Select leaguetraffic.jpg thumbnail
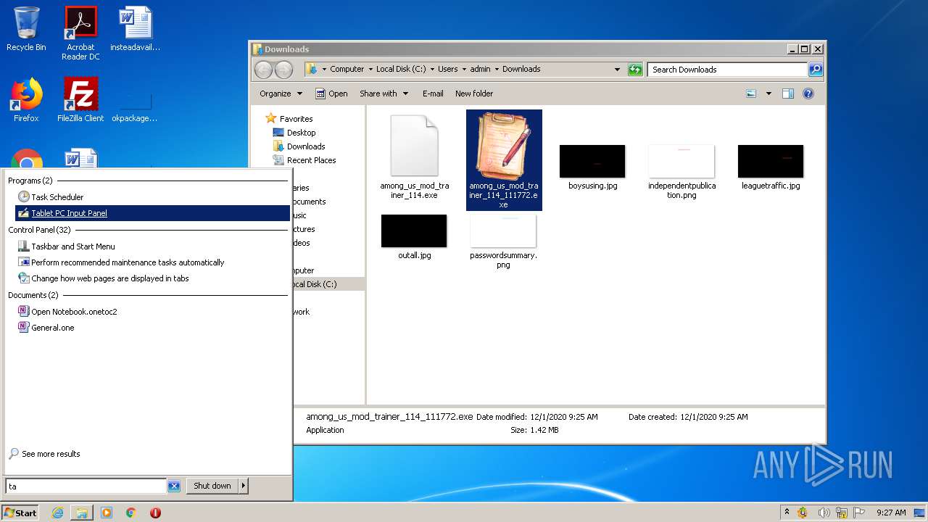 pyautogui.click(x=771, y=167)
